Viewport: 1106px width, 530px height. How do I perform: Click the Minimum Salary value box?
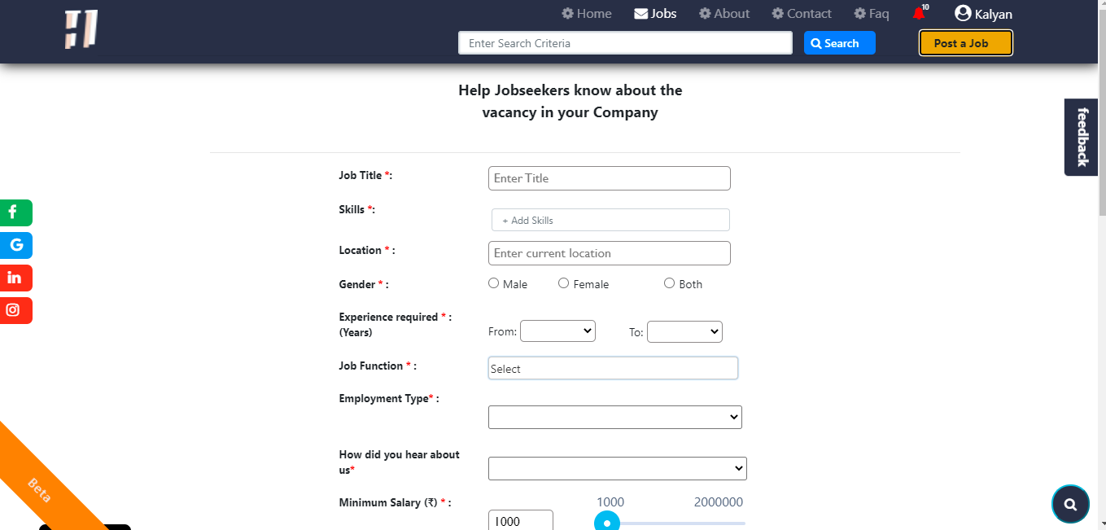521,520
